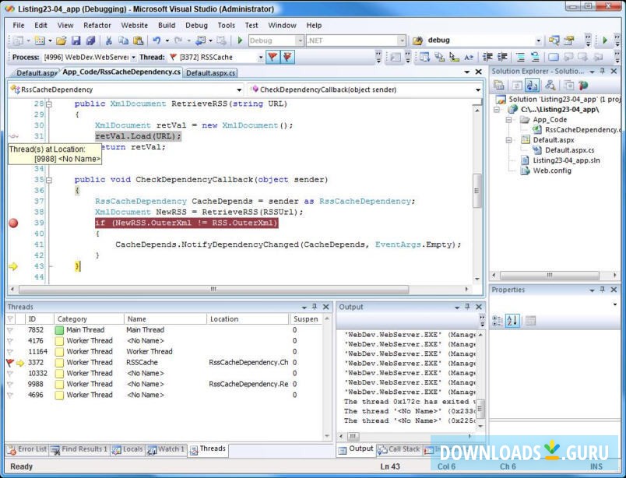Image resolution: width=626 pixels, height=478 pixels.
Task: Click the Alphabetical sort icon in Properties
Action: [x=512, y=321]
